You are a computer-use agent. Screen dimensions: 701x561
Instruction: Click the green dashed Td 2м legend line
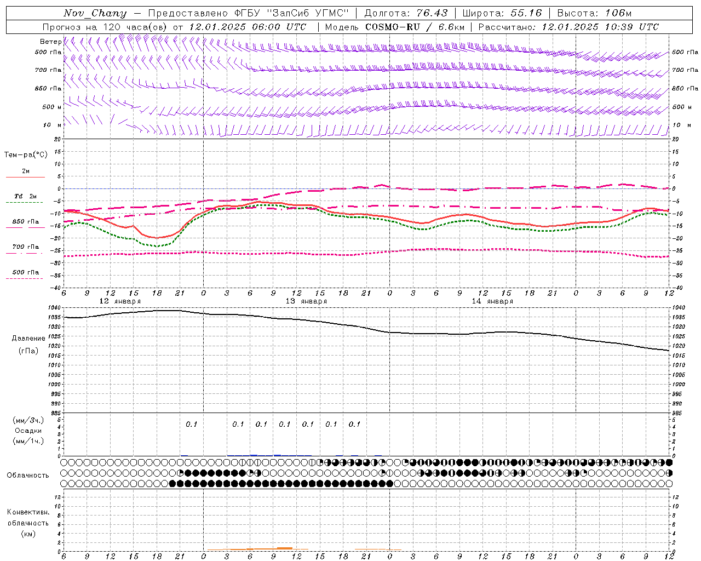[24, 202]
